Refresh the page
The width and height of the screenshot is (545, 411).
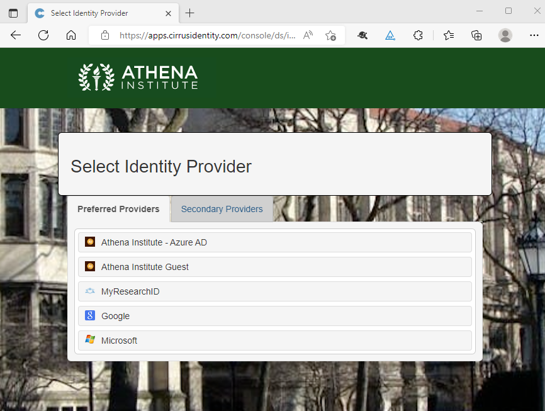click(x=43, y=35)
